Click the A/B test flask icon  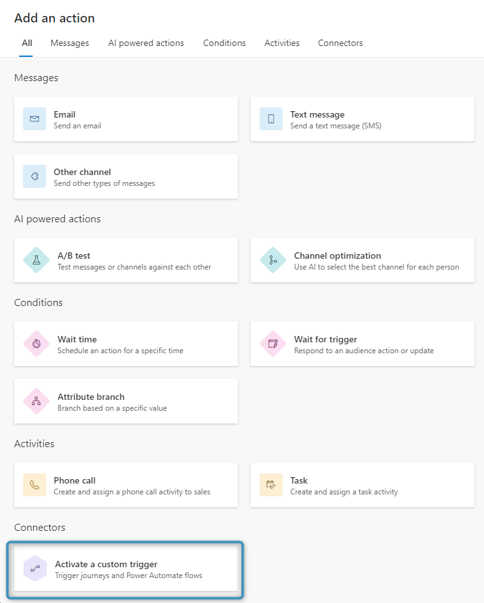click(x=36, y=260)
